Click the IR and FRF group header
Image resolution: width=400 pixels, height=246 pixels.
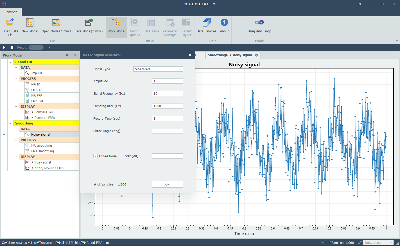point(46,62)
